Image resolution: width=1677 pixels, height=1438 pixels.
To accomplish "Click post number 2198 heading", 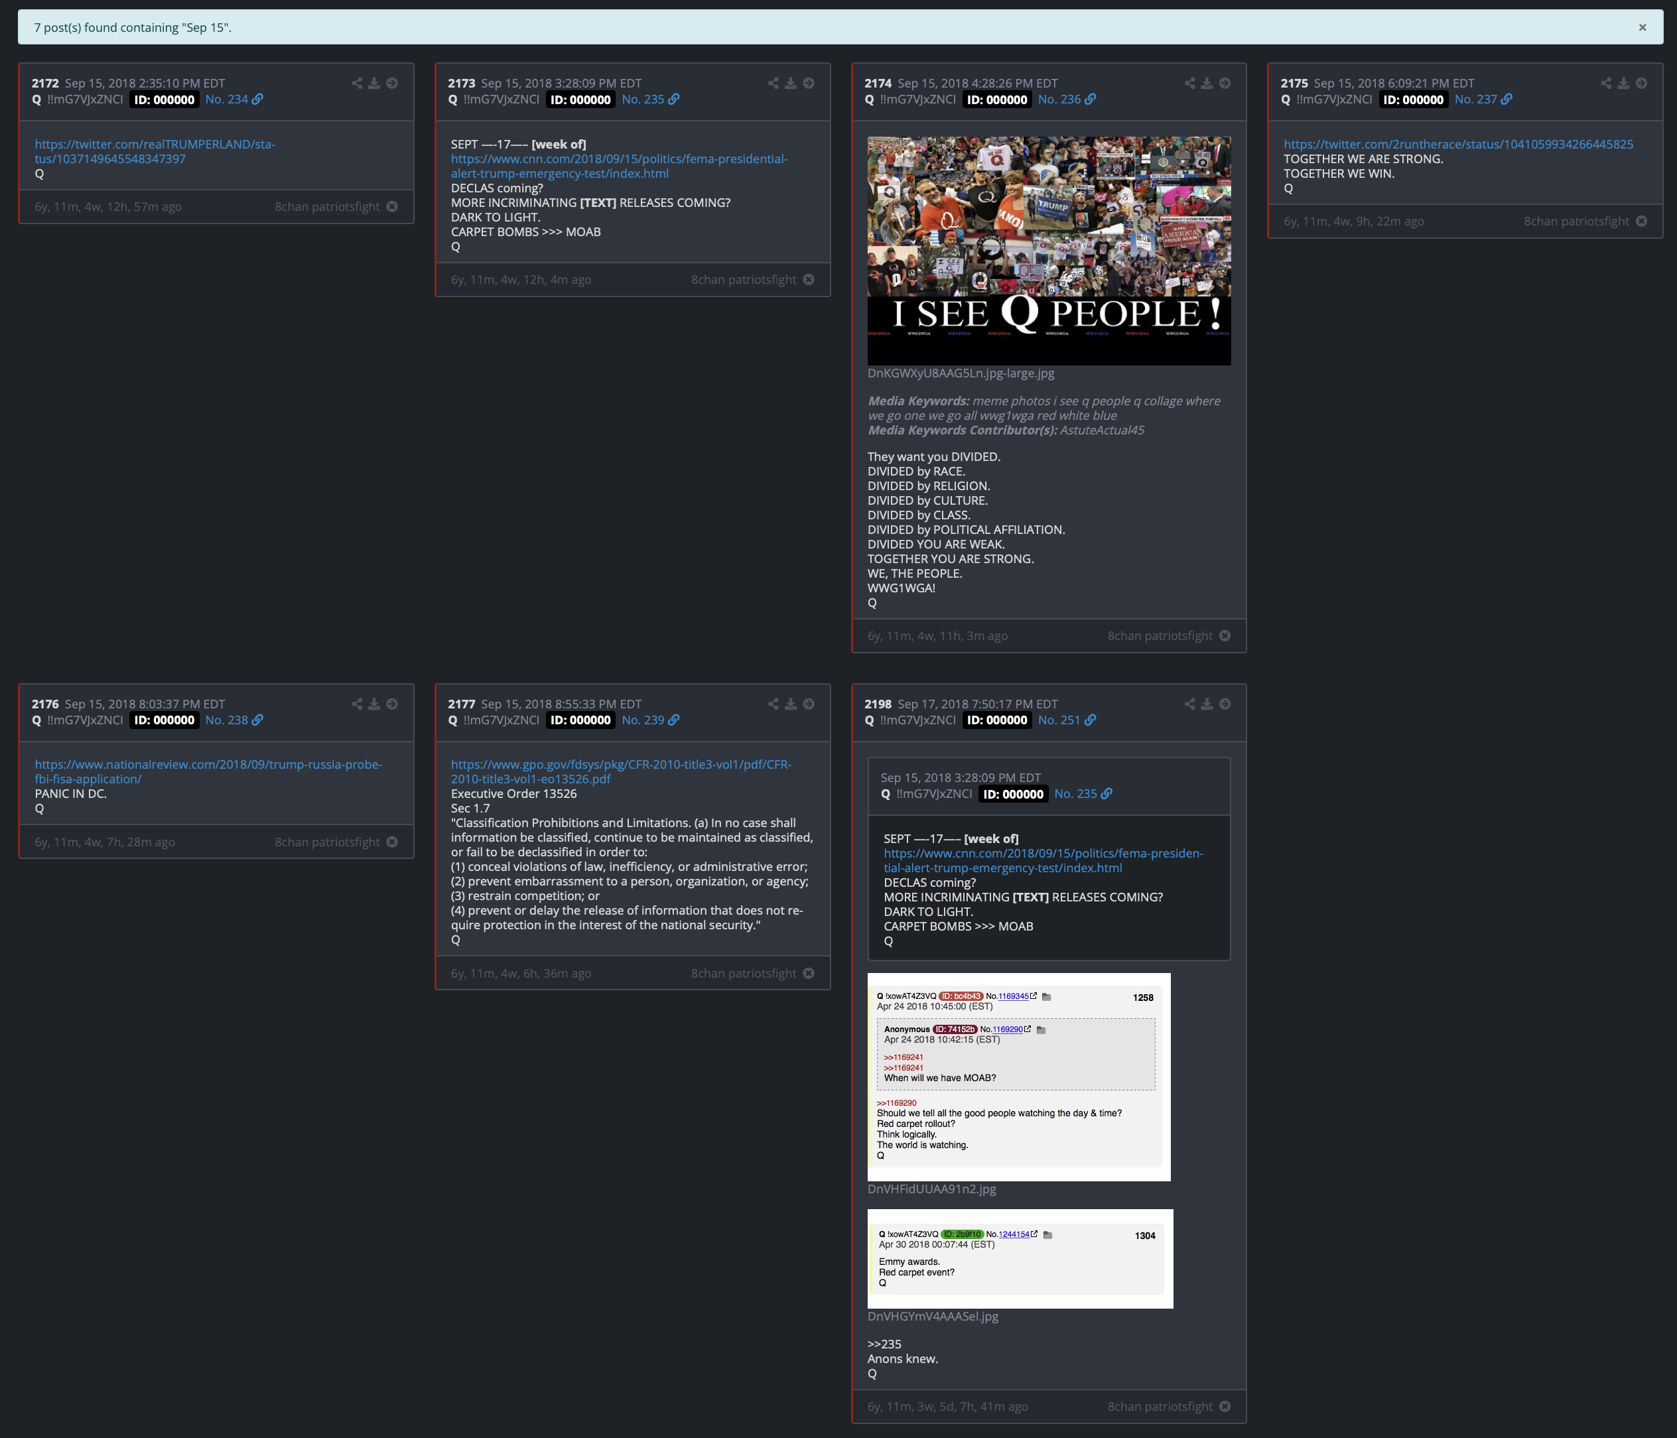I will (x=878, y=704).
